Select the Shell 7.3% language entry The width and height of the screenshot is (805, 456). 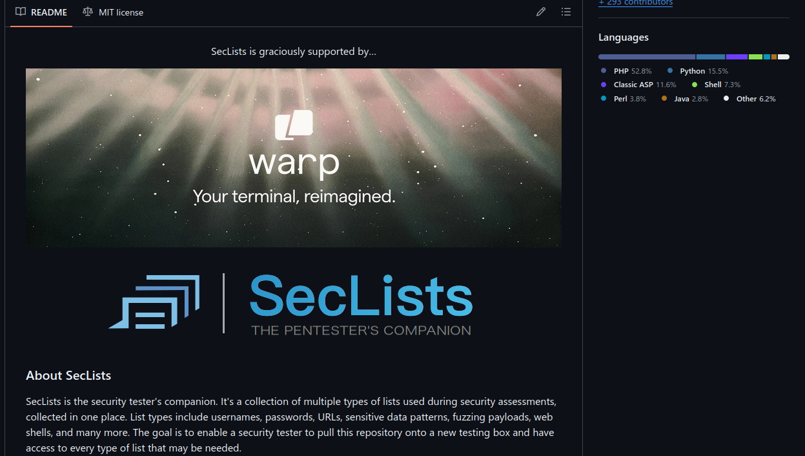[x=716, y=85]
